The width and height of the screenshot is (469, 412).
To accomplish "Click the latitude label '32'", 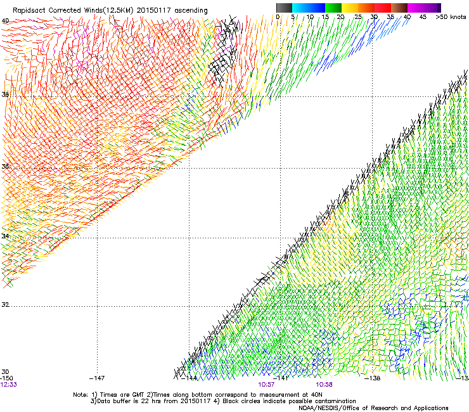I will tap(5, 305).
